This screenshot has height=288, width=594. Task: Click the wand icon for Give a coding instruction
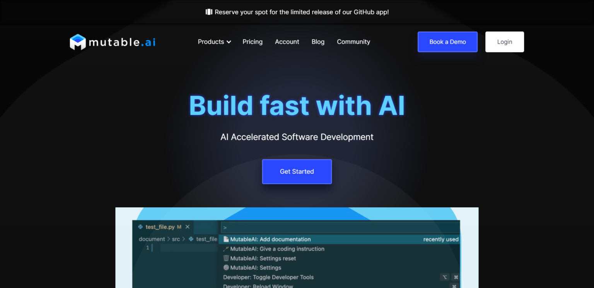click(x=226, y=249)
